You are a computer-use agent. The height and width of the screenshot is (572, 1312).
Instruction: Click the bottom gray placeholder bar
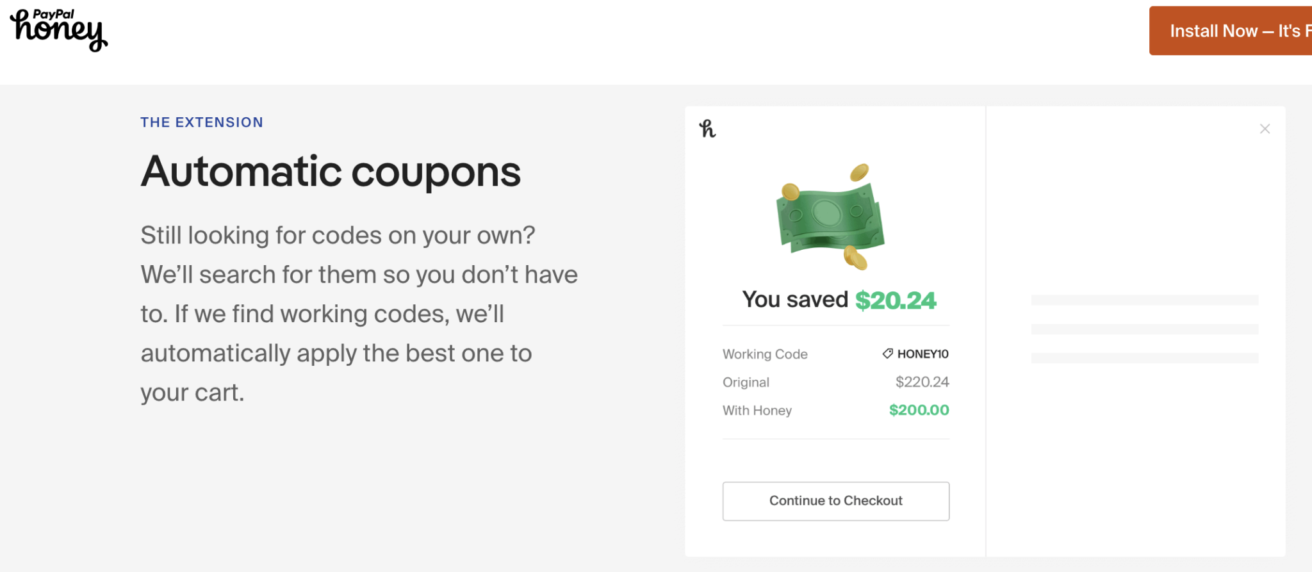pyautogui.click(x=1144, y=357)
